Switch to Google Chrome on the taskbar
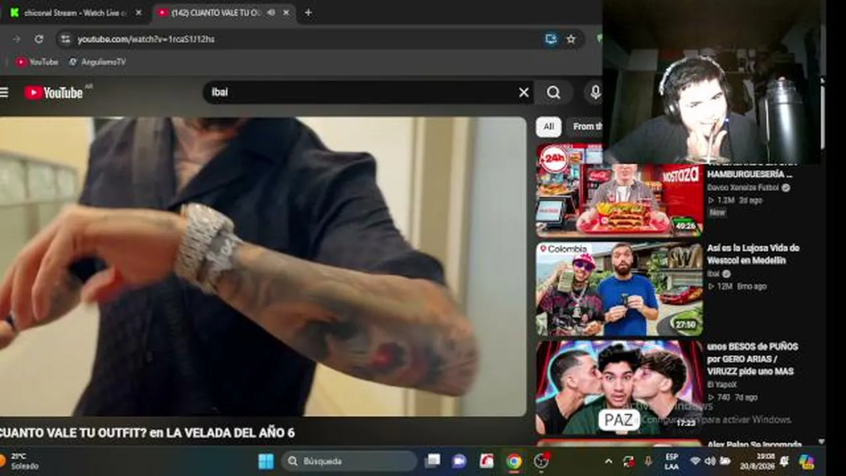Image resolution: width=846 pixels, height=476 pixels. point(514,461)
